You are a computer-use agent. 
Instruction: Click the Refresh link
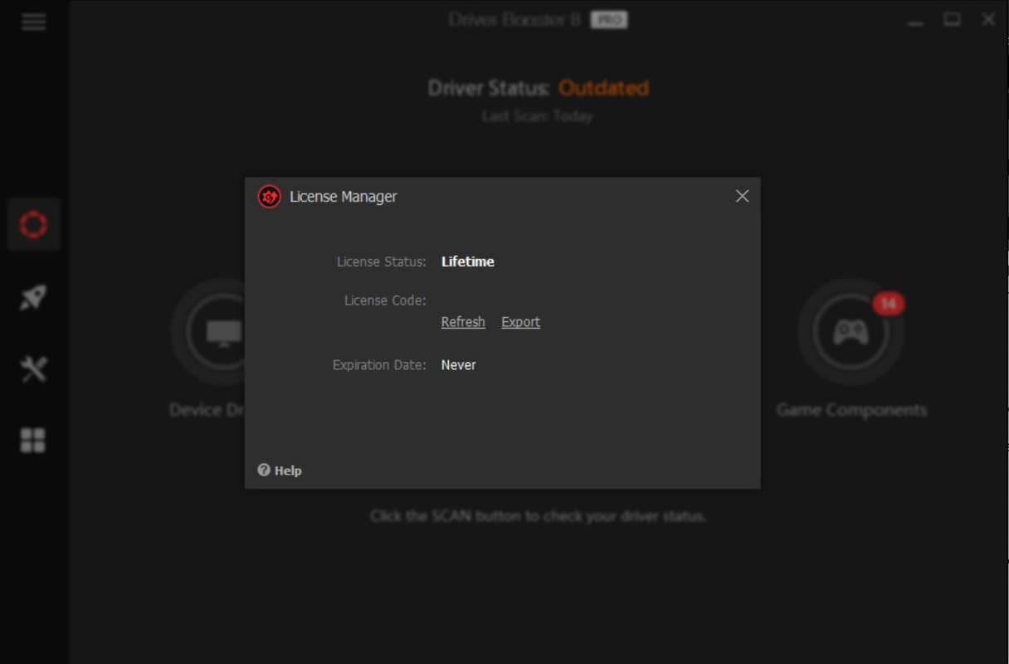point(463,322)
